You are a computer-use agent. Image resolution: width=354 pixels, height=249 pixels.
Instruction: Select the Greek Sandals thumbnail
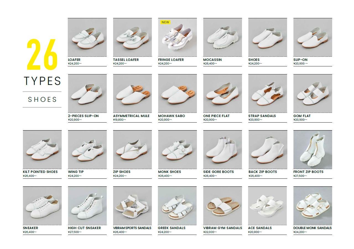click(x=177, y=206)
